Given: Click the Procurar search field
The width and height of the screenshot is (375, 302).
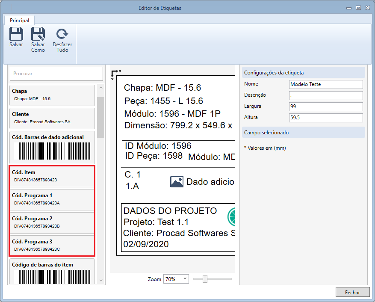Looking at the screenshot, I should [56, 74].
